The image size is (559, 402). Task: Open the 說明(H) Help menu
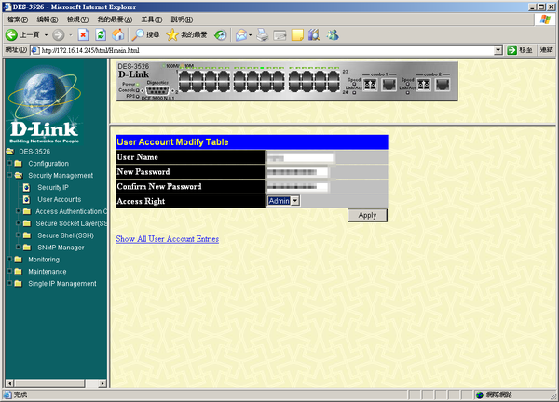[182, 20]
